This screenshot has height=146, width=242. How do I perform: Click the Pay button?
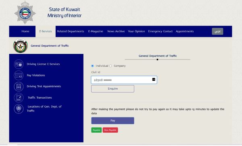(113, 121)
